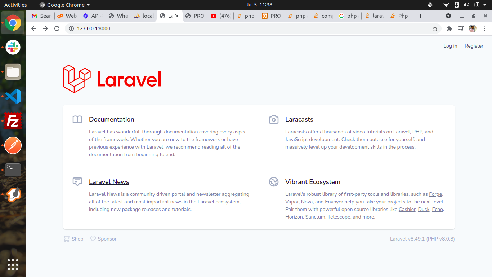Image resolution: width=492 pixels, height=277 pixels.
Task: Open Visual Studio Code from the dock
Action: tap(13, 96)
